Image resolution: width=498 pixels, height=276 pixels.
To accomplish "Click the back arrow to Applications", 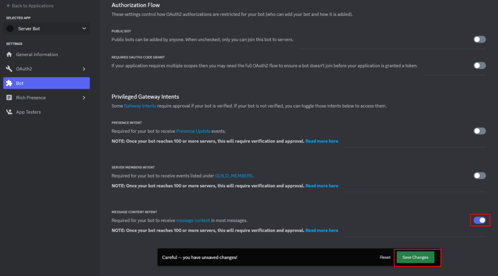I will (8, 6).
